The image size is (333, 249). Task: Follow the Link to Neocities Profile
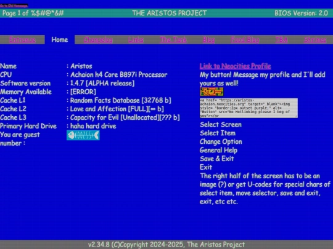click(236, 66)
